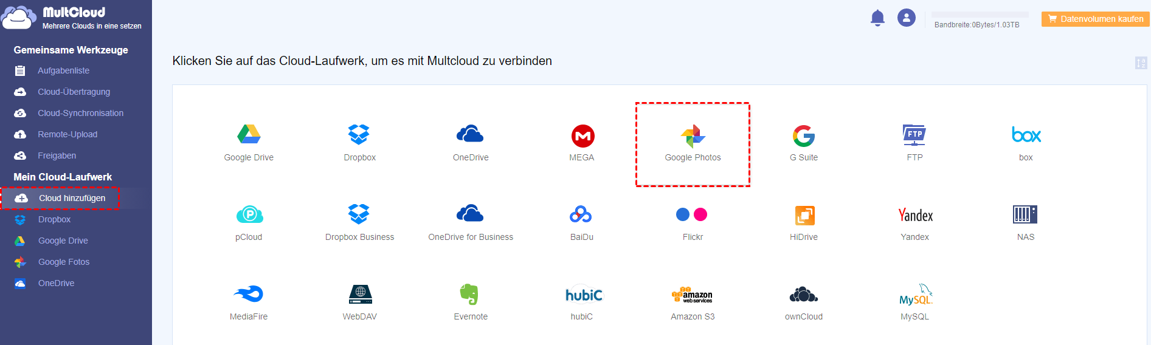This screenshot has height=345, width=1151.
Task: Choose the HiDrive icon
Action: 804,215
